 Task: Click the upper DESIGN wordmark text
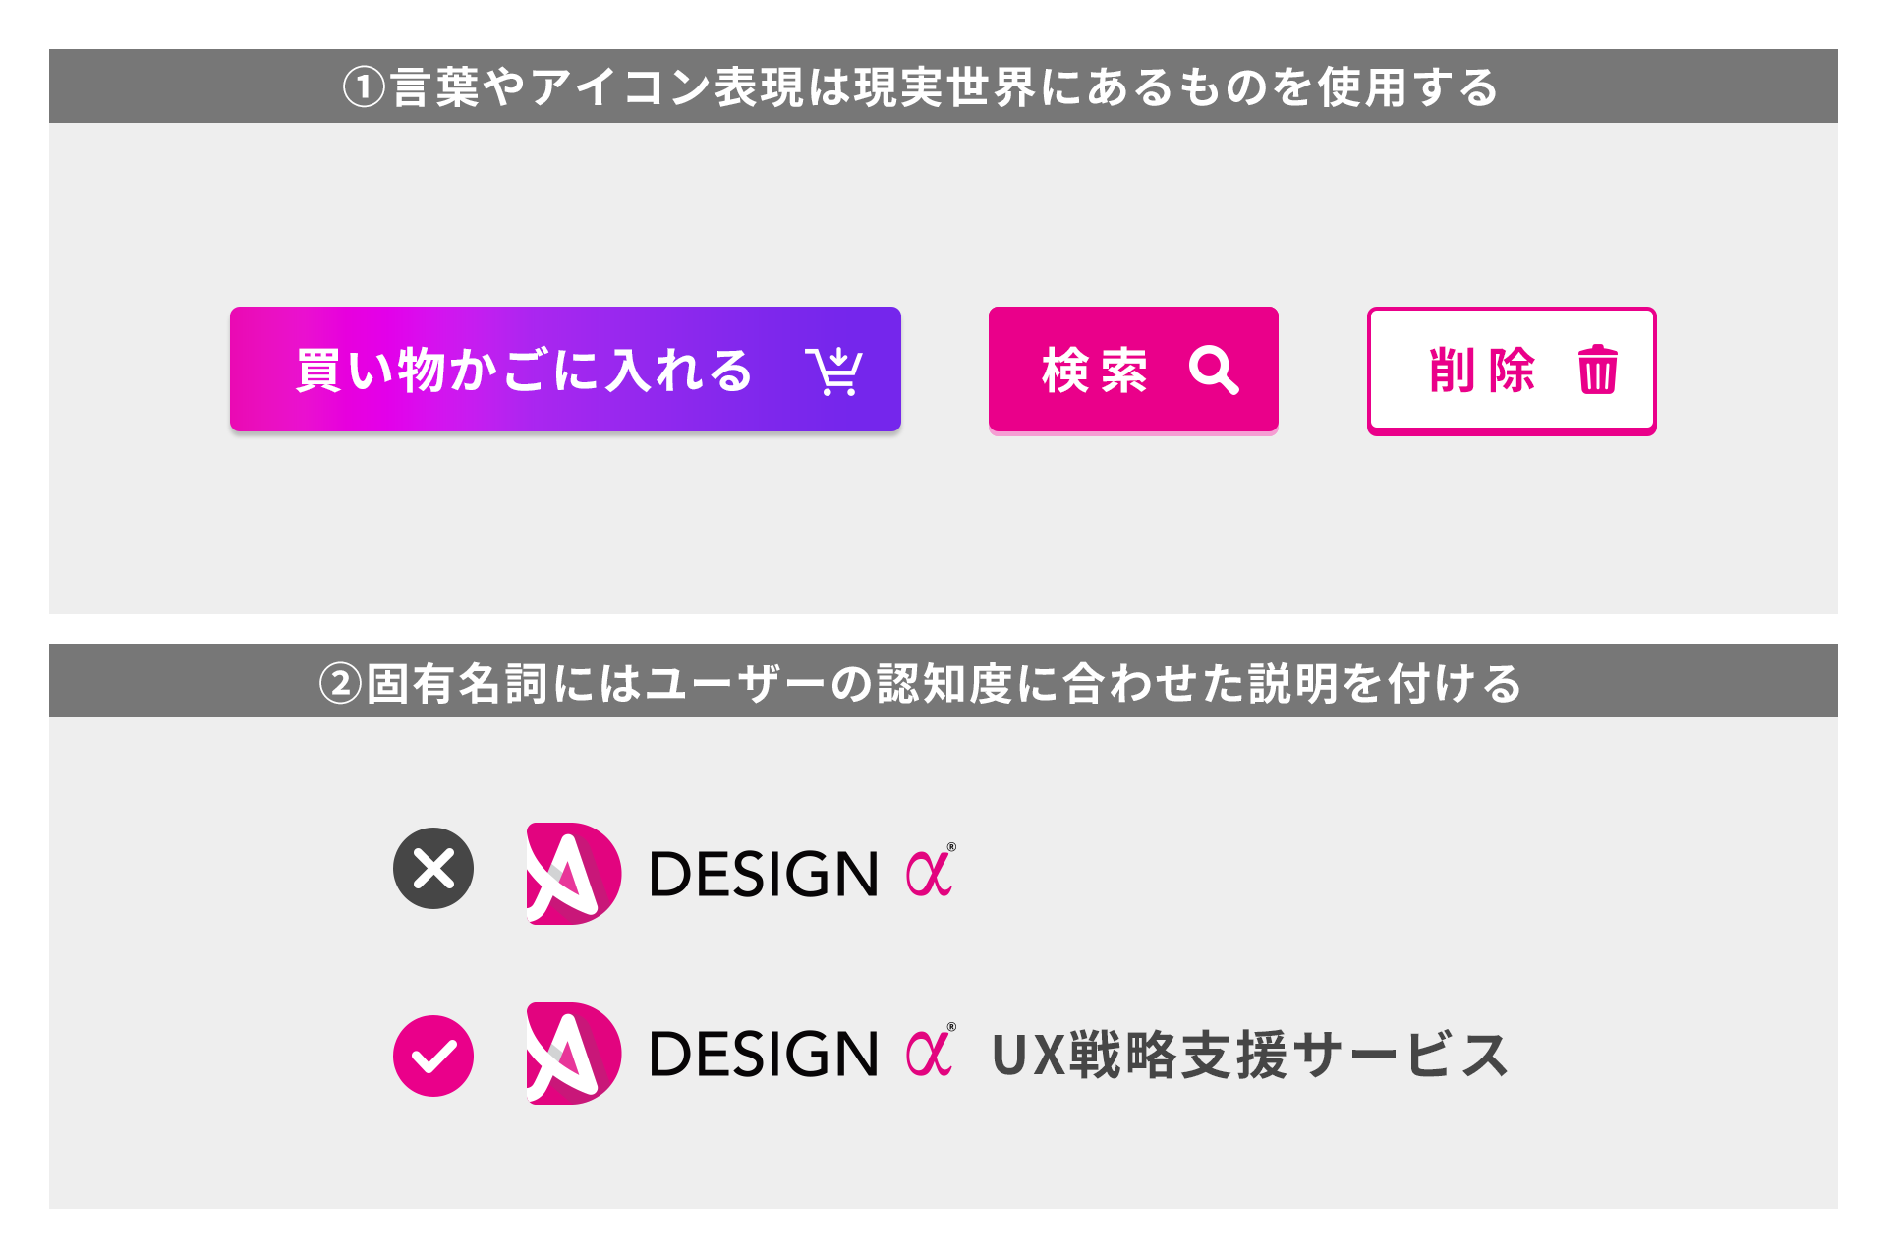764,874
